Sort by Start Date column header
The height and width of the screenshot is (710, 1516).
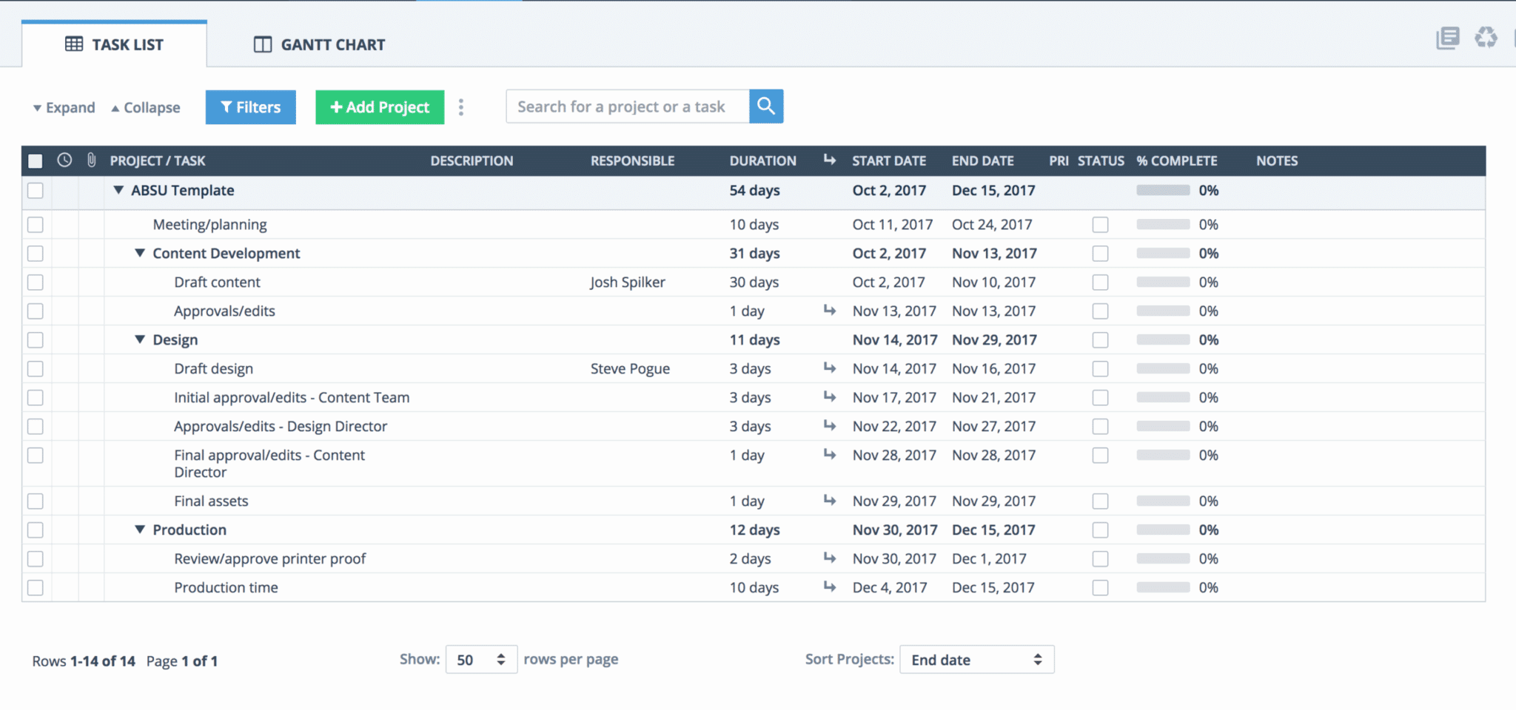[x=889, y=160]
